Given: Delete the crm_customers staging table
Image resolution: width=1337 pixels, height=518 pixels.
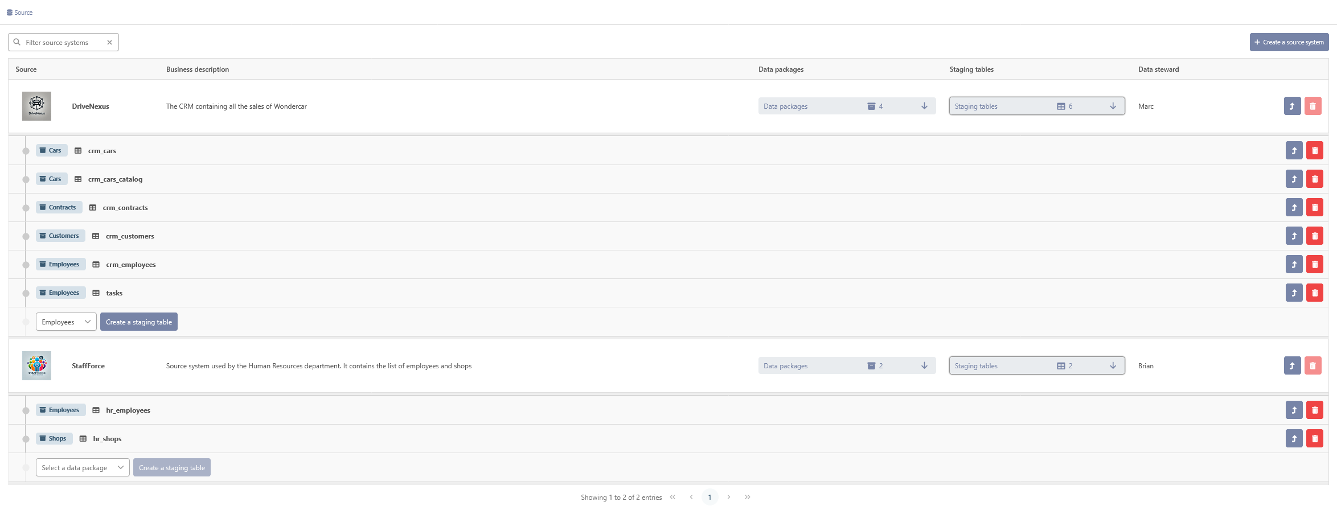Looking at the screenshot, I should pos(1315,236).
